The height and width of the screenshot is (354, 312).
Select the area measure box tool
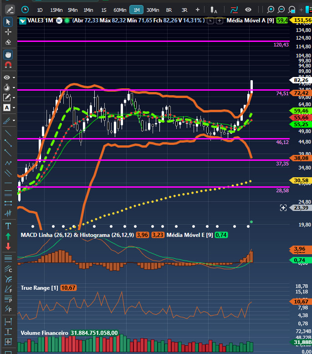[8, 342]
